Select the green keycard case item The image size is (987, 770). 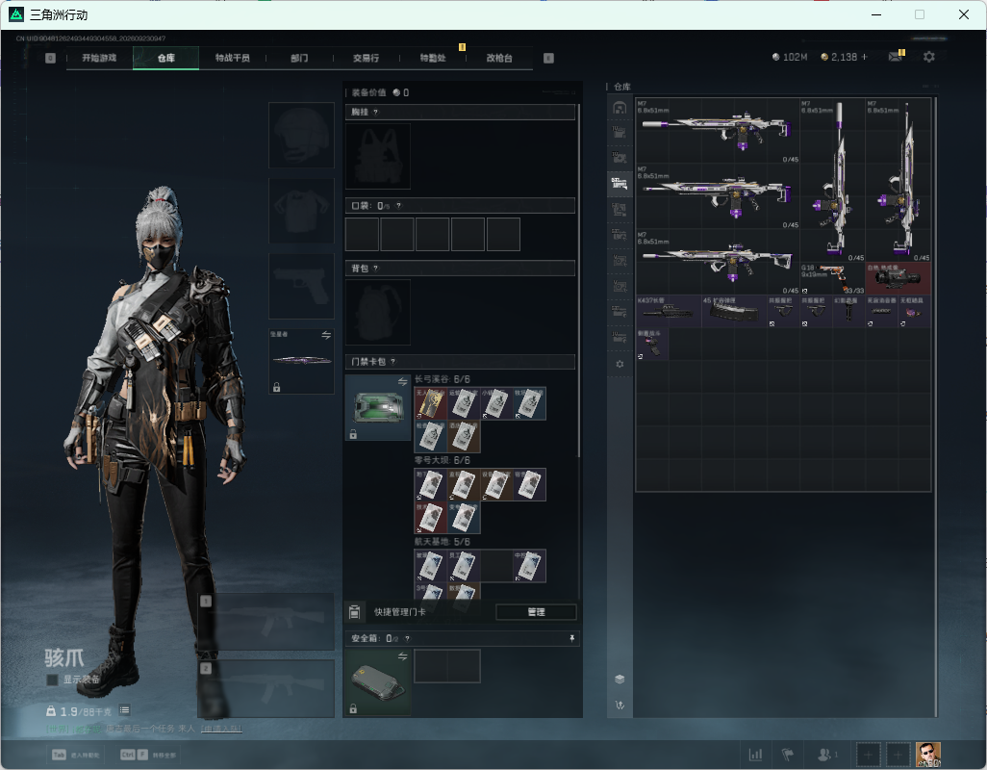tap(378, 407)
